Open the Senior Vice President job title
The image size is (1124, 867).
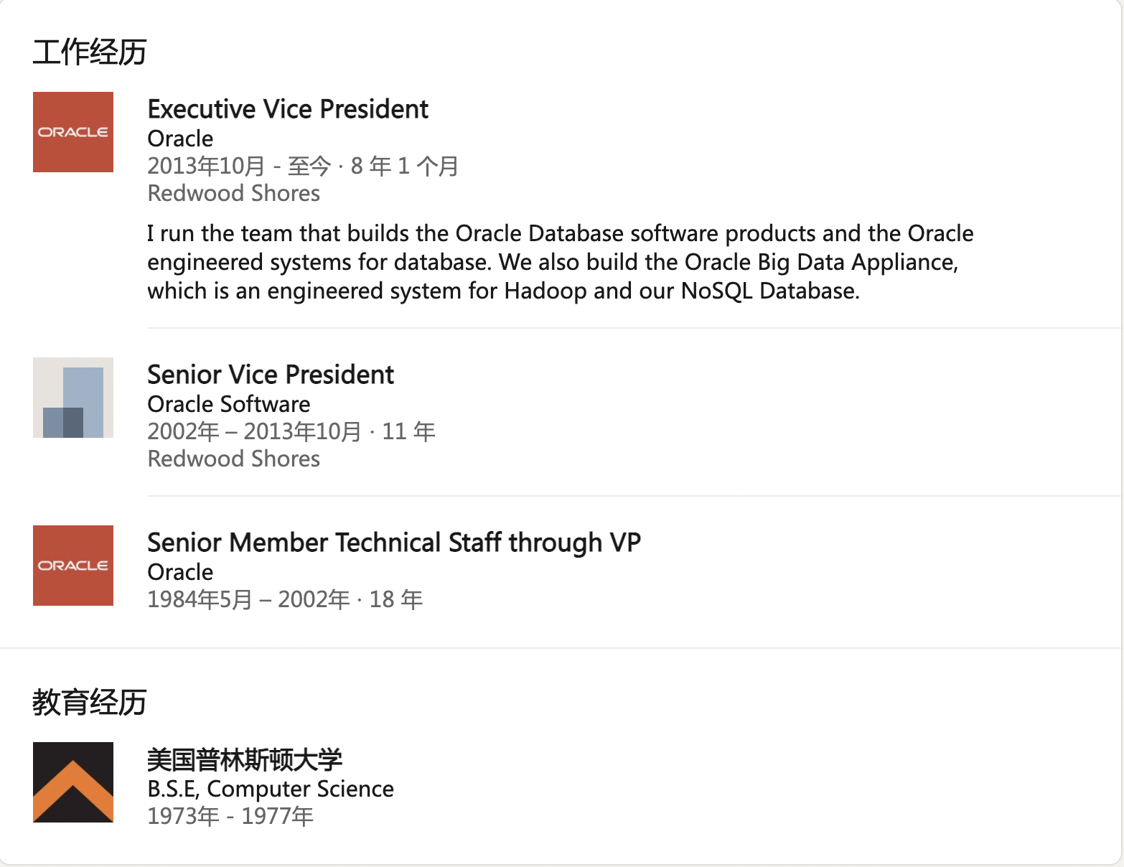[x=271, y=375]
